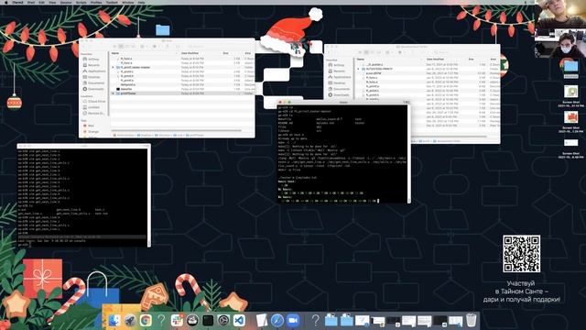The image size is (586, 330).
Task: Click AirDrop in right Finder sidebar
Action: coord(336,65)
